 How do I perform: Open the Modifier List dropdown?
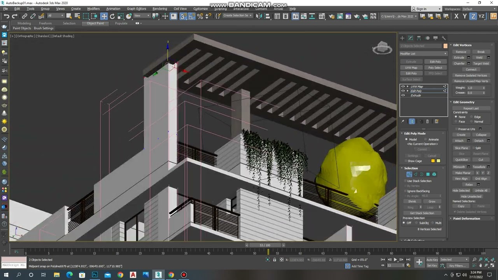point(423,54)
